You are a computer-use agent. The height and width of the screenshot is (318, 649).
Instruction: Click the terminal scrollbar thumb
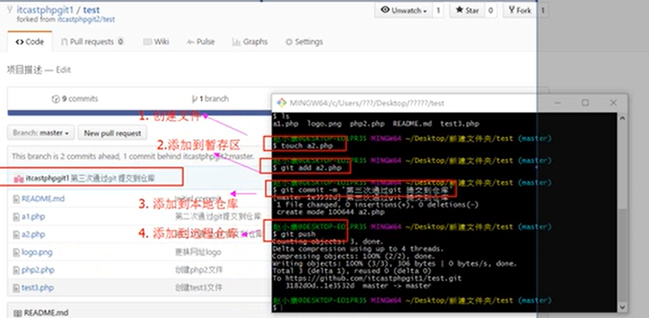click(622, 254)
